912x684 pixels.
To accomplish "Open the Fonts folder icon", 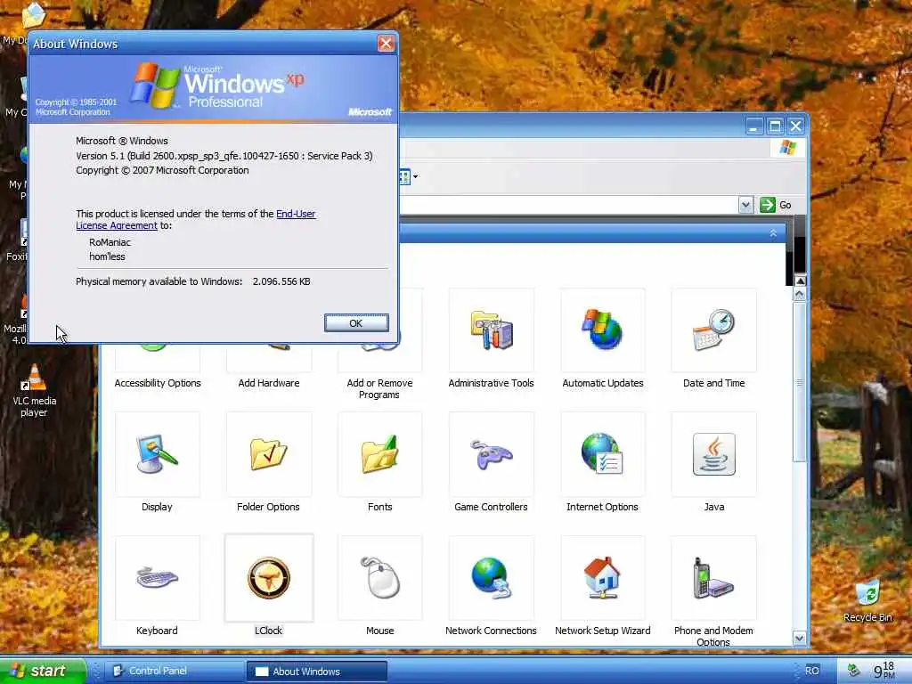I will (x=379, y=454).
